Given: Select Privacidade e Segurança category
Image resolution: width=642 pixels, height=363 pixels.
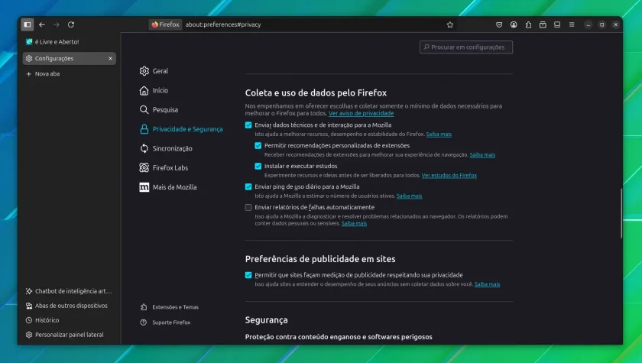Looking at the screenshot, I should click(x=181, y=129).
